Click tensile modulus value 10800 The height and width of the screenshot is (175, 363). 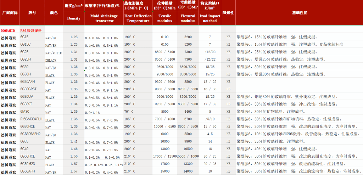(165, 141)
